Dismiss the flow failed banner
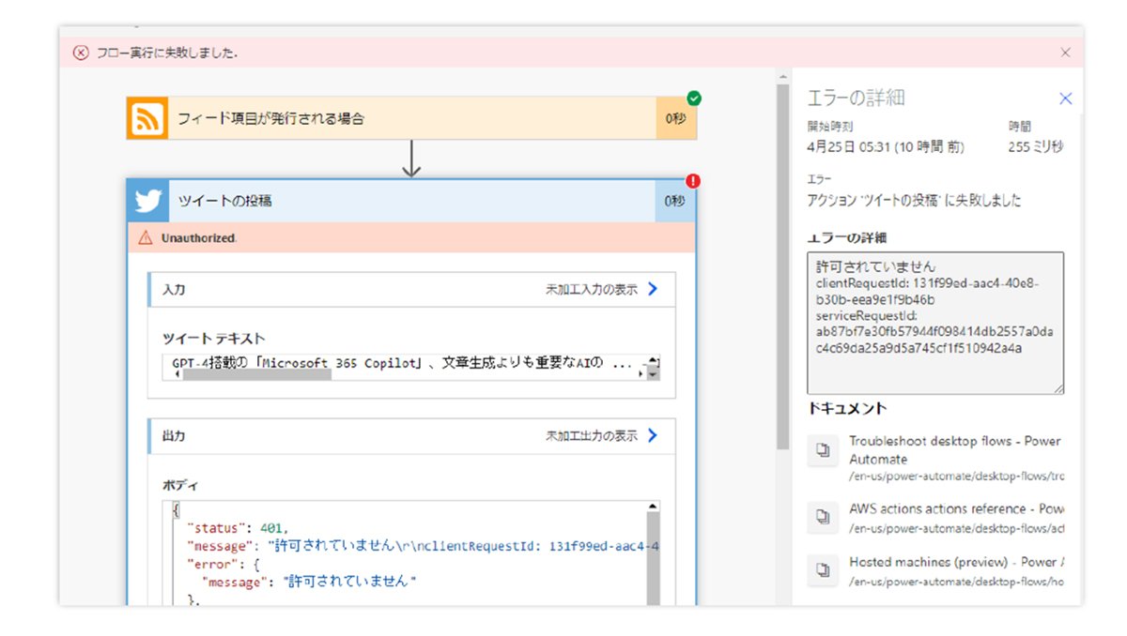Viewport: 1127px width, 636px height. coord(1065,53)
